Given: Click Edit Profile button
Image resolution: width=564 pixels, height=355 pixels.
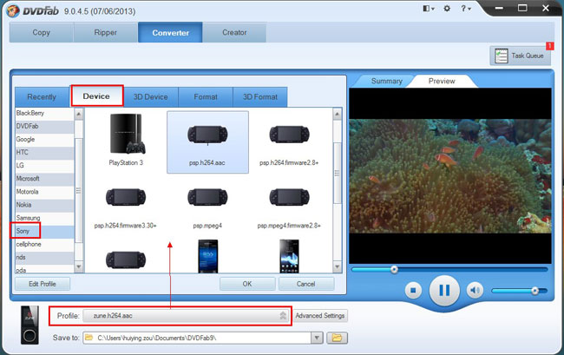Looking at the screenshot, I should click(43, 284).
